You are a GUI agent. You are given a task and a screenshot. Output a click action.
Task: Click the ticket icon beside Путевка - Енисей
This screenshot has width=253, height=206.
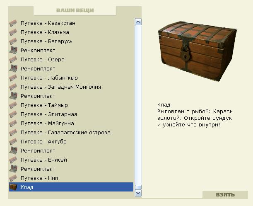[x=13, y=160]
